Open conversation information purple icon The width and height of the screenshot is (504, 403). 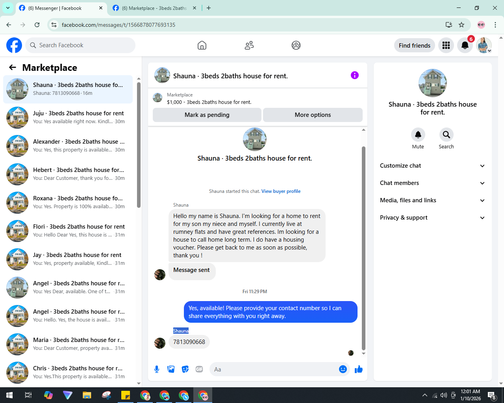point(355,75)
